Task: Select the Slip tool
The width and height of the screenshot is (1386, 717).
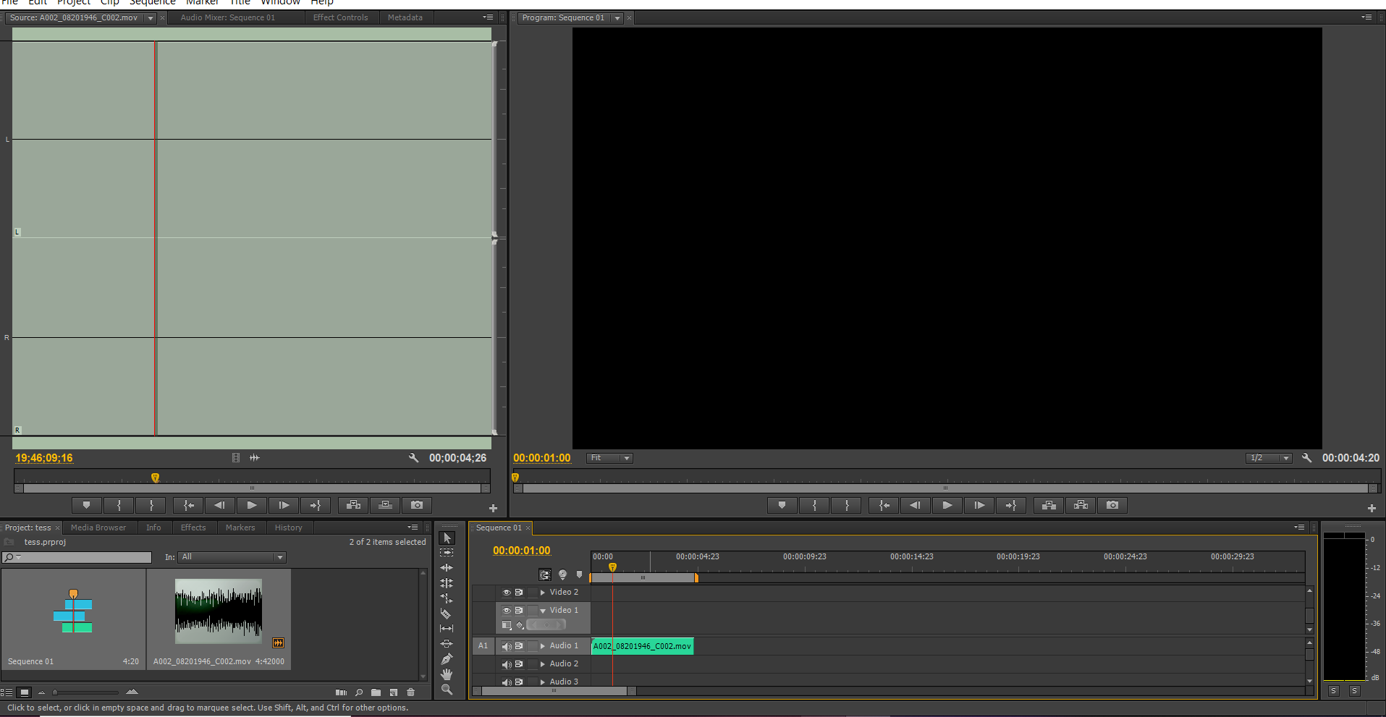Action: (447, 629)
